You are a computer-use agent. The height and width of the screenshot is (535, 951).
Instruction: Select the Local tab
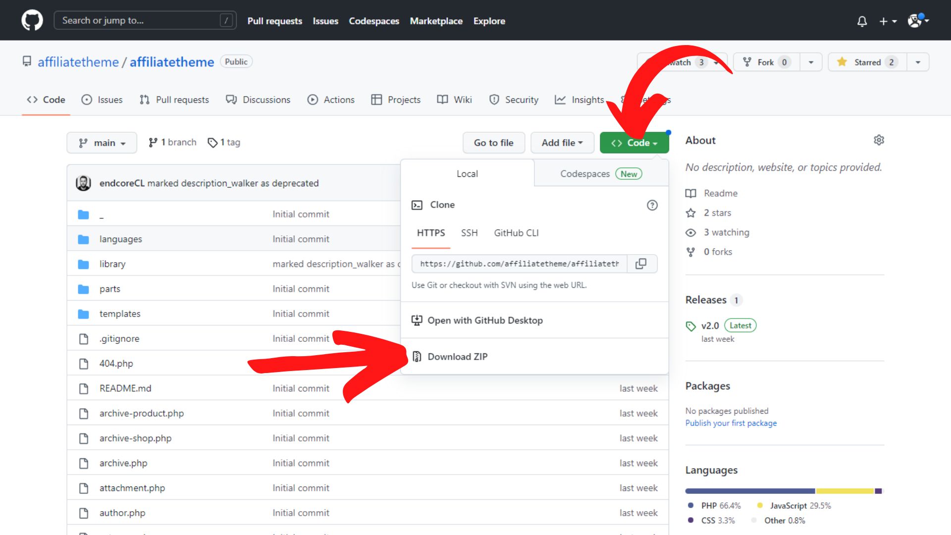(x=467, y=174)
